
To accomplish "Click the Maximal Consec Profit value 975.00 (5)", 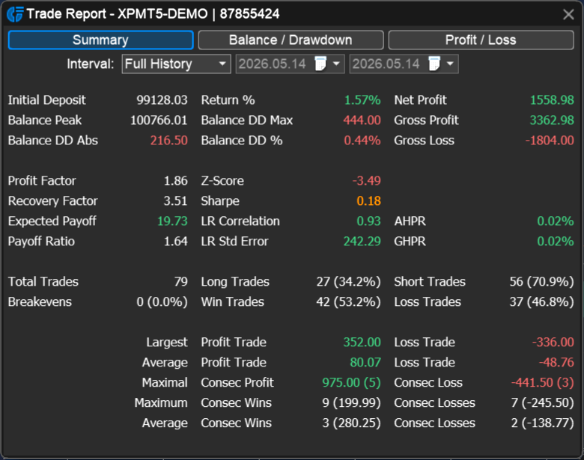I will [352, 383].
